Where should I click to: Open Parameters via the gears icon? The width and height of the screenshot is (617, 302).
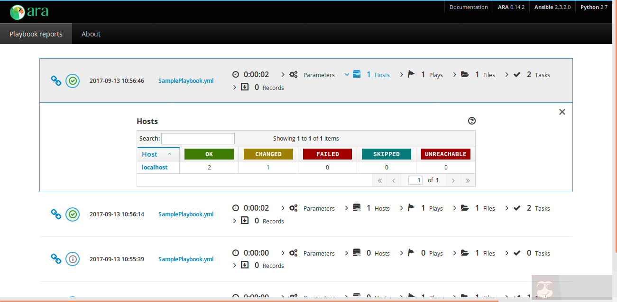pyautogui.click(x=293, y=74)
